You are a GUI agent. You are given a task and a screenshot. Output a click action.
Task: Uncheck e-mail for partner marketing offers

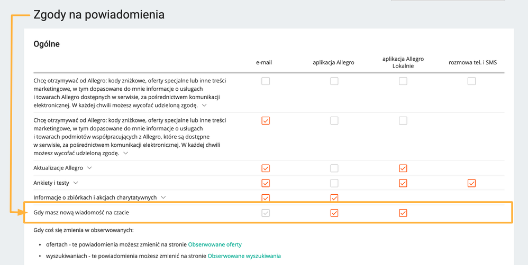(266, 120)
